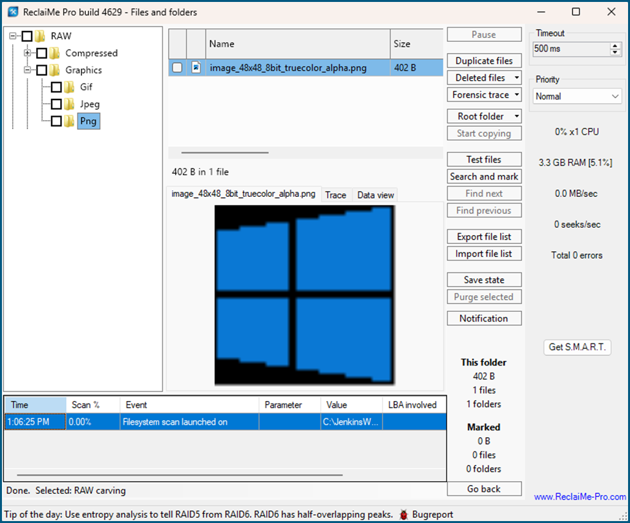Viewport: 630px width, 523px height.
Task: Expand the Compressed tree node
Action: (27, 53)
